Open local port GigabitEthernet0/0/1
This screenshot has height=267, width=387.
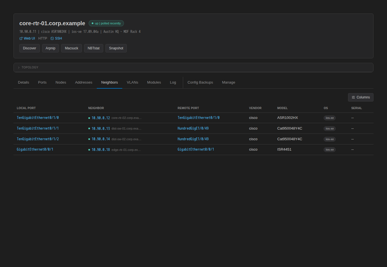click(35, 149)
